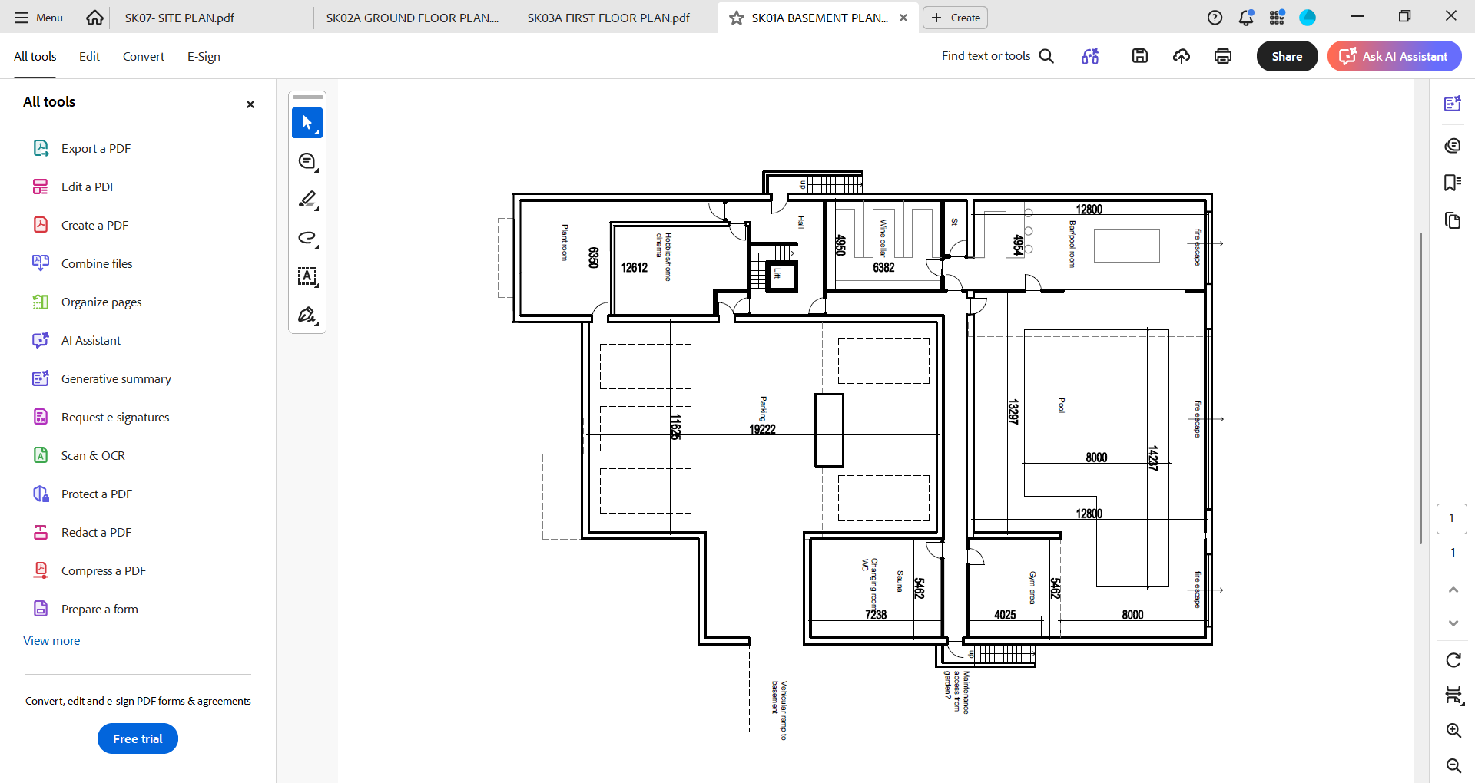Select the arrow selection tool
Screen dimensions: 1475x783
coord(307,123)
